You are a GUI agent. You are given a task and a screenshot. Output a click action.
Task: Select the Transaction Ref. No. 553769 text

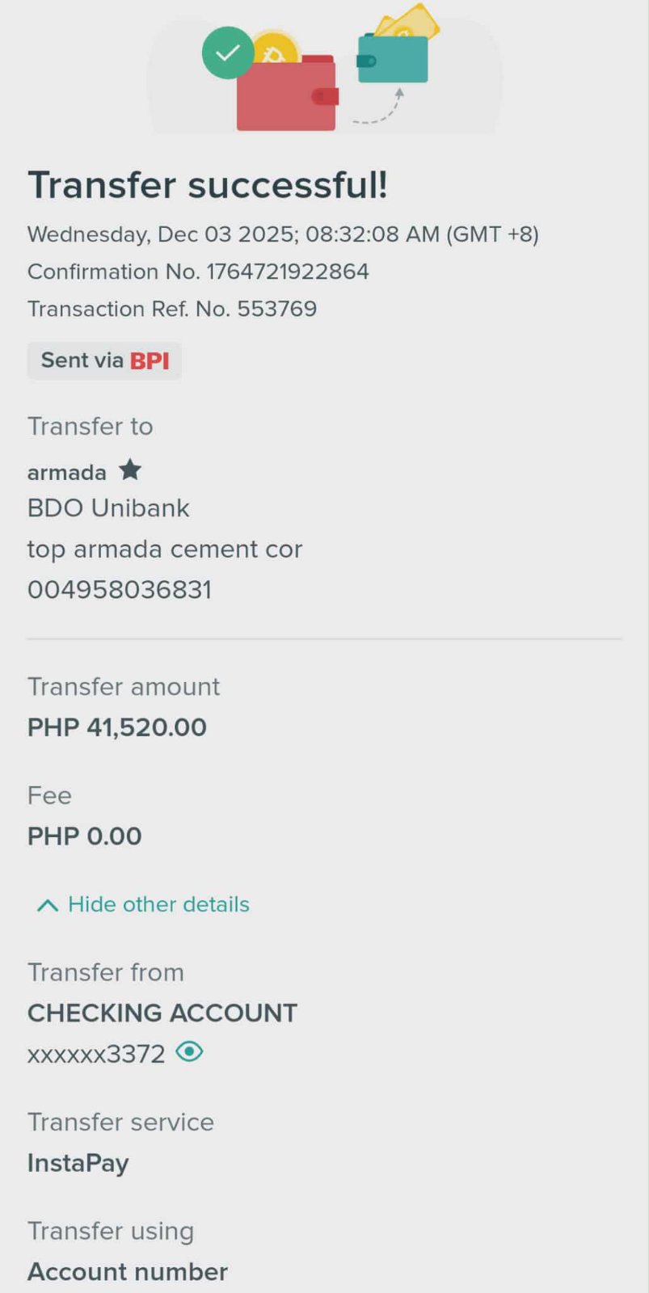point(172,309)
